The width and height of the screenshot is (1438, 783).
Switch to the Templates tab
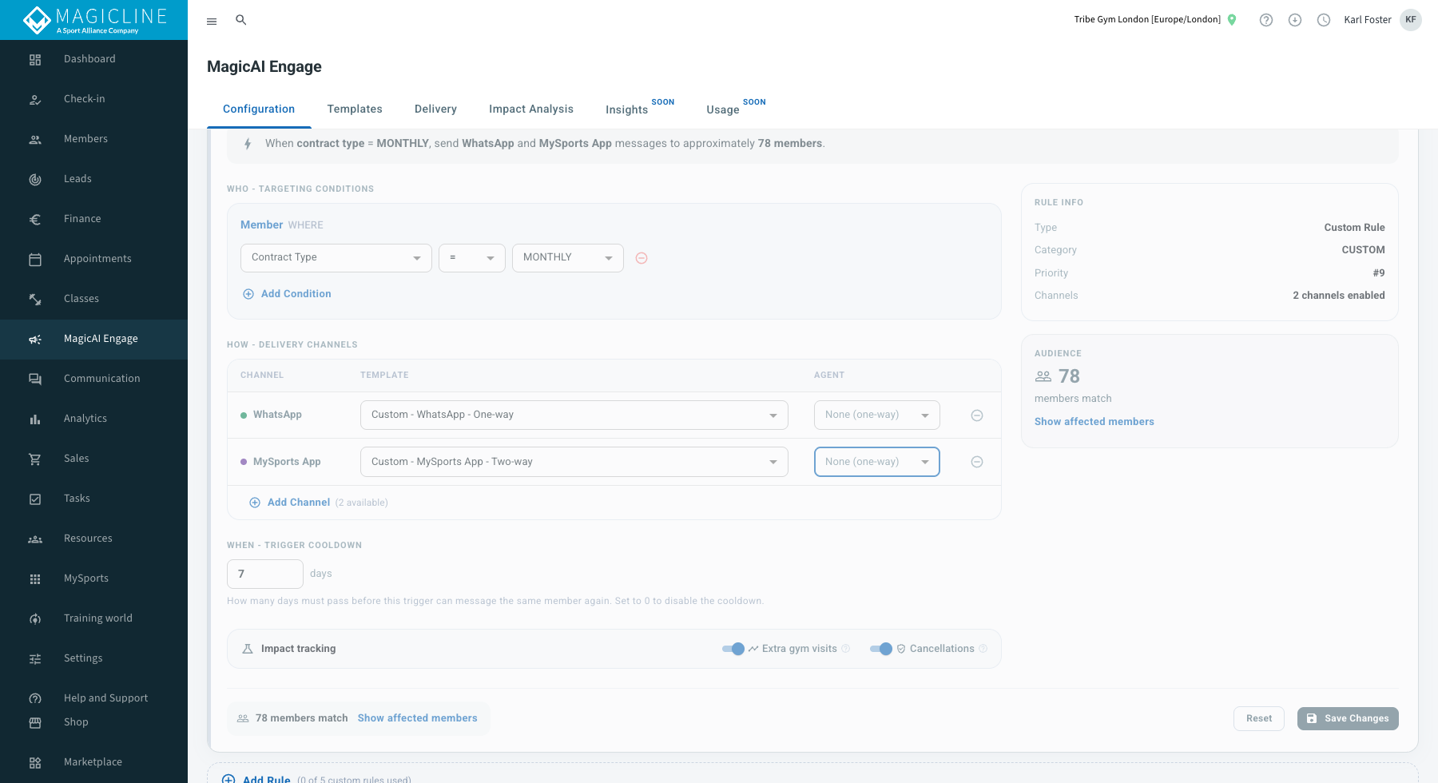click(355, 109)
